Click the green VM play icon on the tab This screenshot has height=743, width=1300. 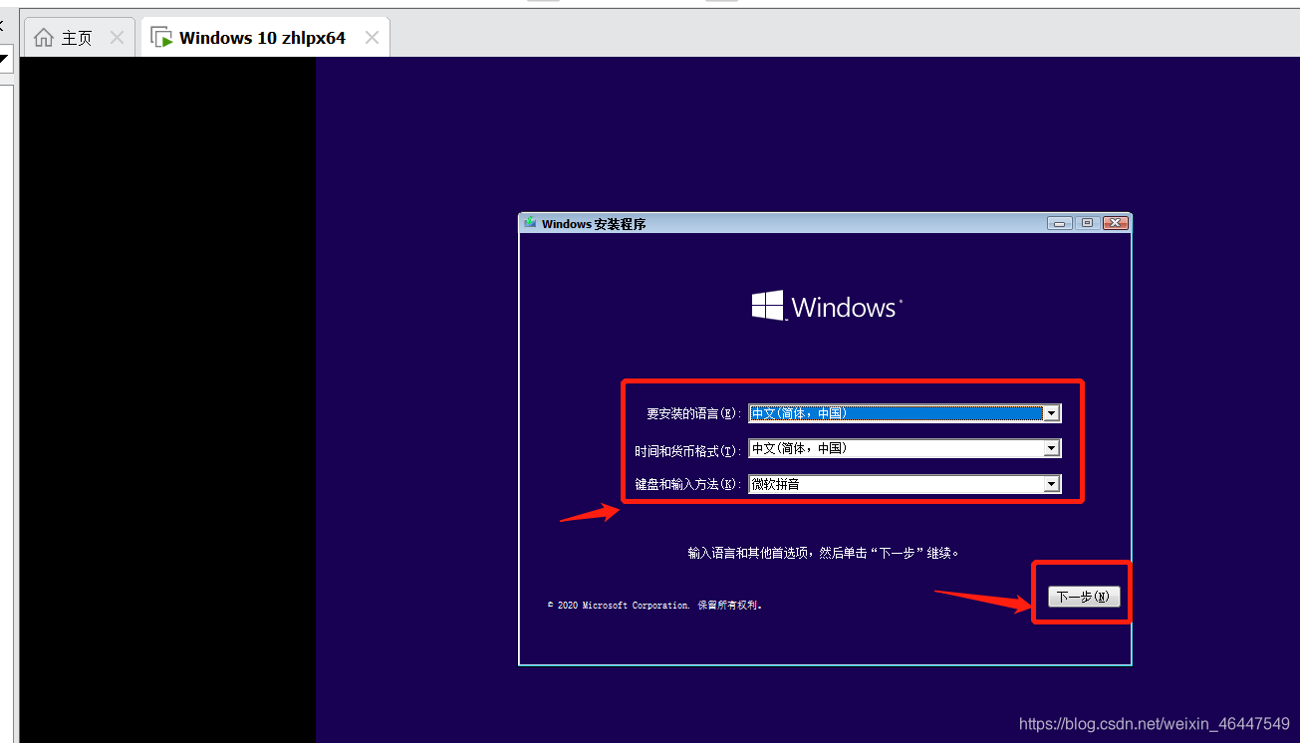point(161,36)
